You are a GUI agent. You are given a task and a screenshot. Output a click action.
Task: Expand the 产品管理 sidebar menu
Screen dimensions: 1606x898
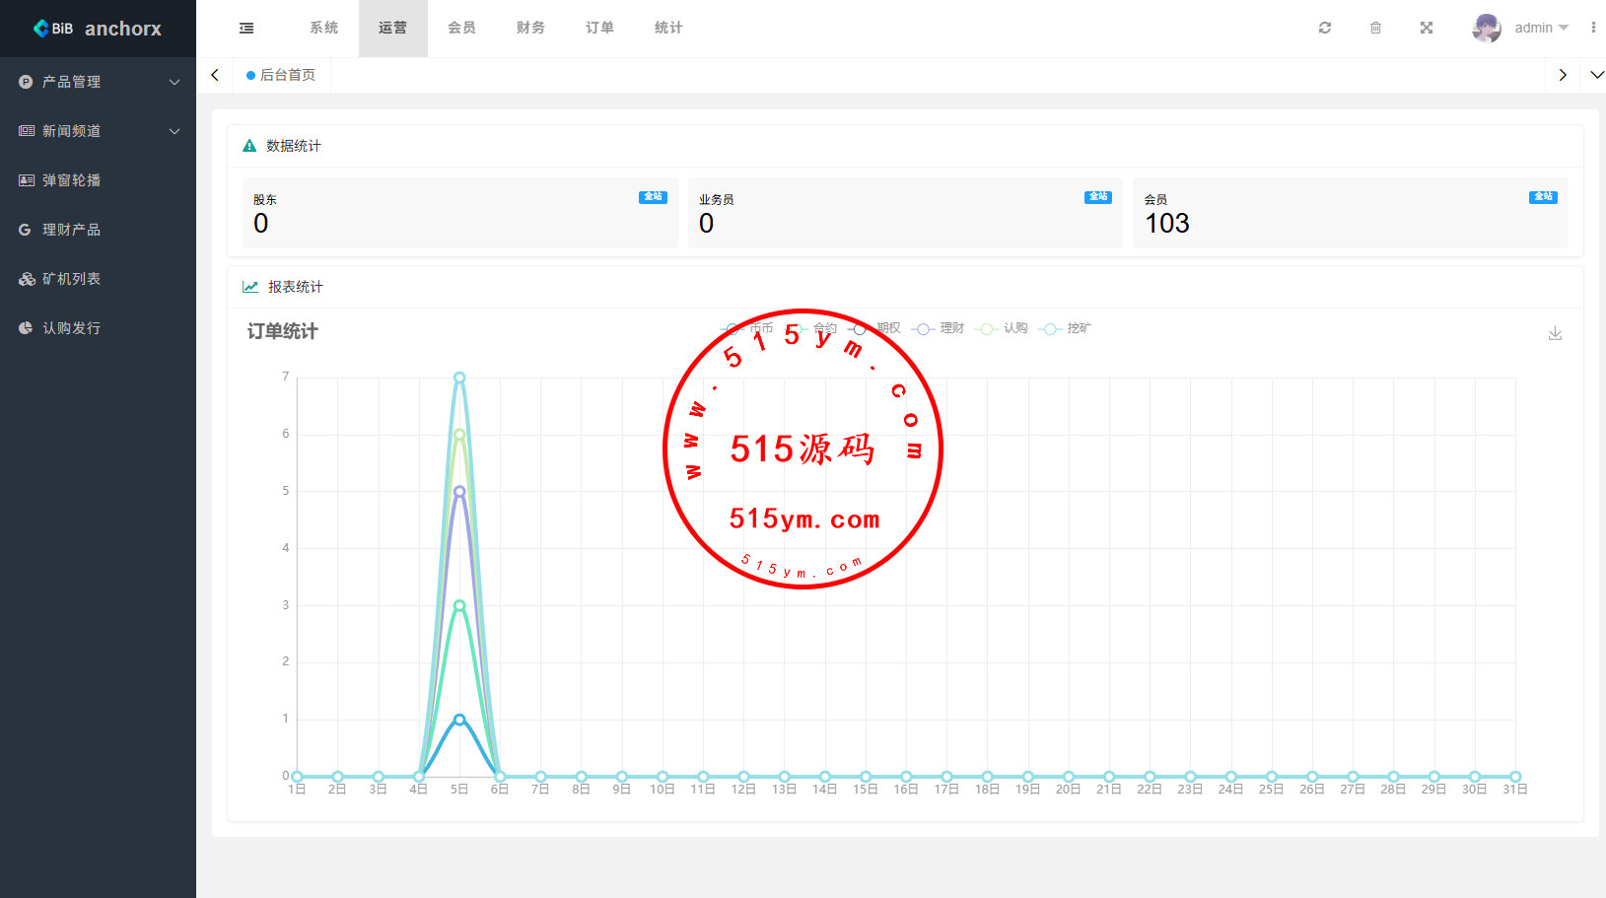pos(99,82)
